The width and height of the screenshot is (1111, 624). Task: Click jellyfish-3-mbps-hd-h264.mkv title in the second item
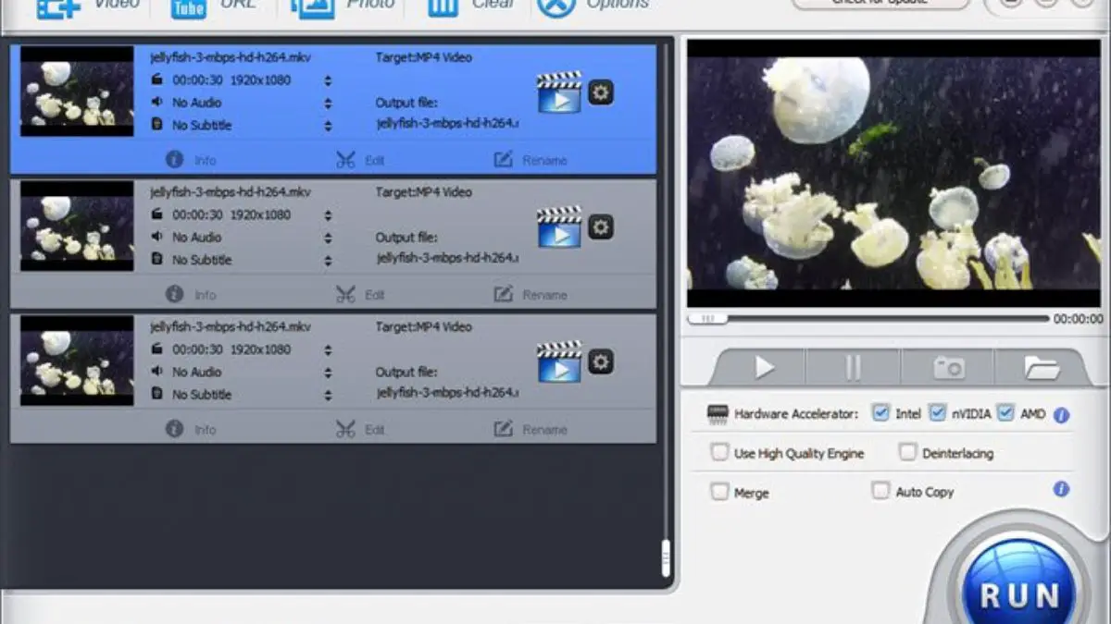230,192
